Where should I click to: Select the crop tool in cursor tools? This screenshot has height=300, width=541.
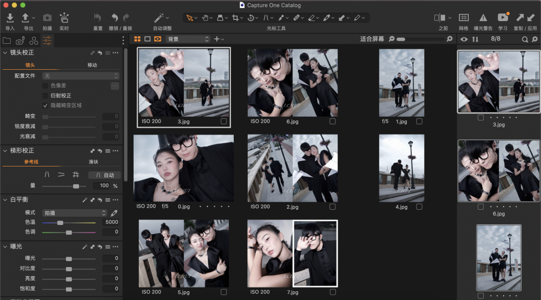pyautogui.click(x=235, y=18)
